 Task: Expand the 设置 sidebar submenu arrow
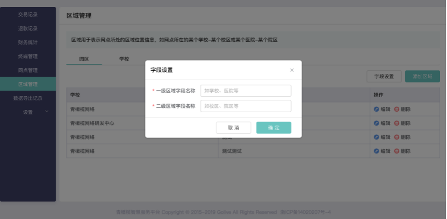pos(46,112)
